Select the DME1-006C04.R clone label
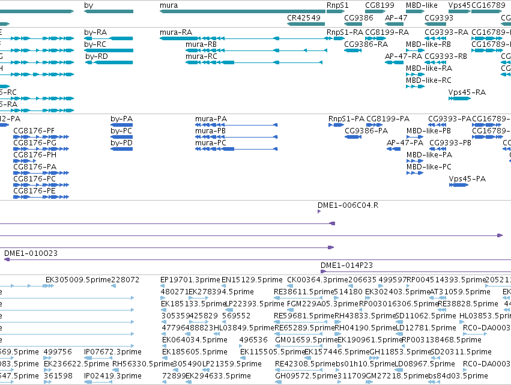 pos(348,205)
